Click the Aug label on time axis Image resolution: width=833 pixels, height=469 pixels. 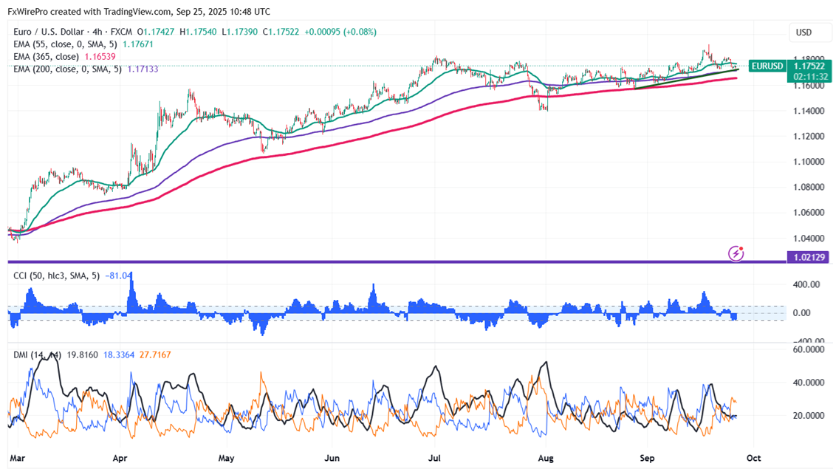[x=546, y=458]
